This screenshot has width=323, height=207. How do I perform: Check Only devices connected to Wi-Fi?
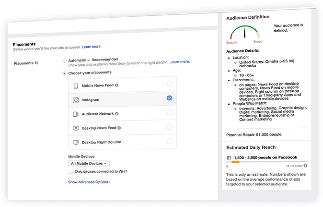pyautogui.click(x=71, y=171)
